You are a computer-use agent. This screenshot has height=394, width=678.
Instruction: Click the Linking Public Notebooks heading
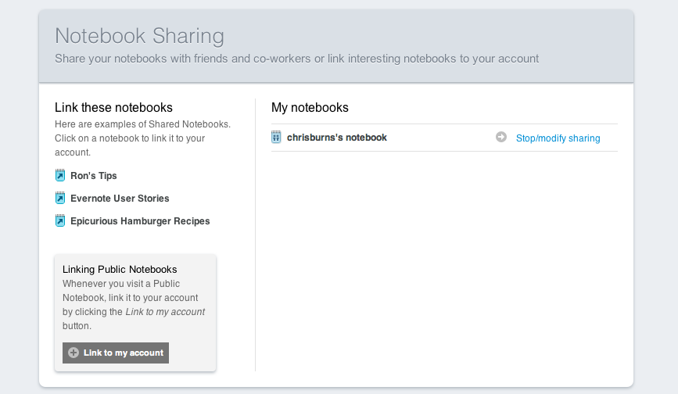[120, 270]
